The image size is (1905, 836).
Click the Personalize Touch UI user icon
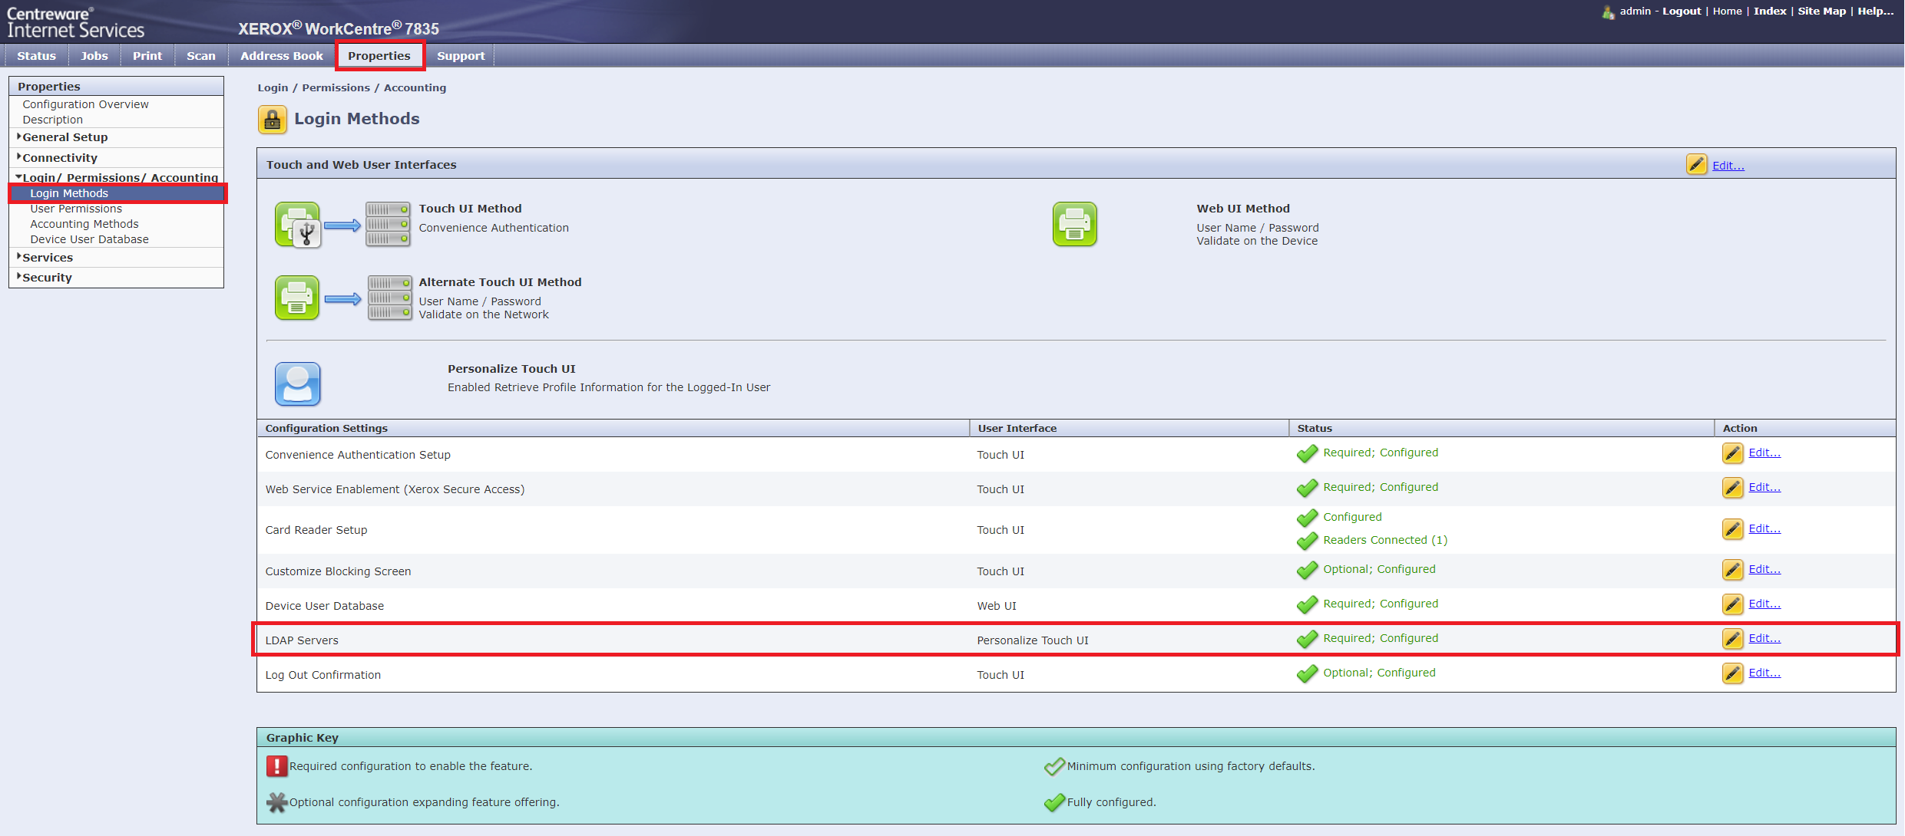pos(297,383)
